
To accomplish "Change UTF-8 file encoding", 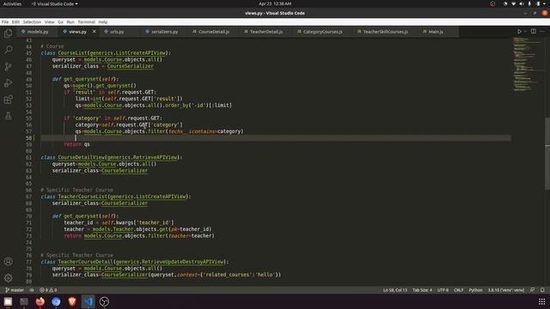I will [x=443, y=290].
